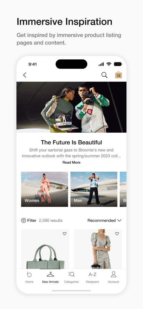Favorite the sequin dress heart
This screenshot has width=143, height=309.
click(117, 234)
